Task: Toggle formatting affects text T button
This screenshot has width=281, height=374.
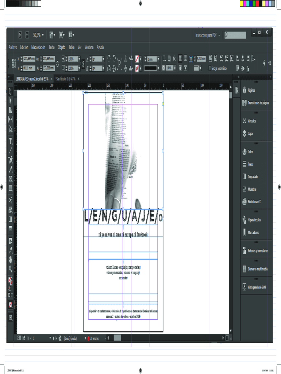Action: (12, 295)
